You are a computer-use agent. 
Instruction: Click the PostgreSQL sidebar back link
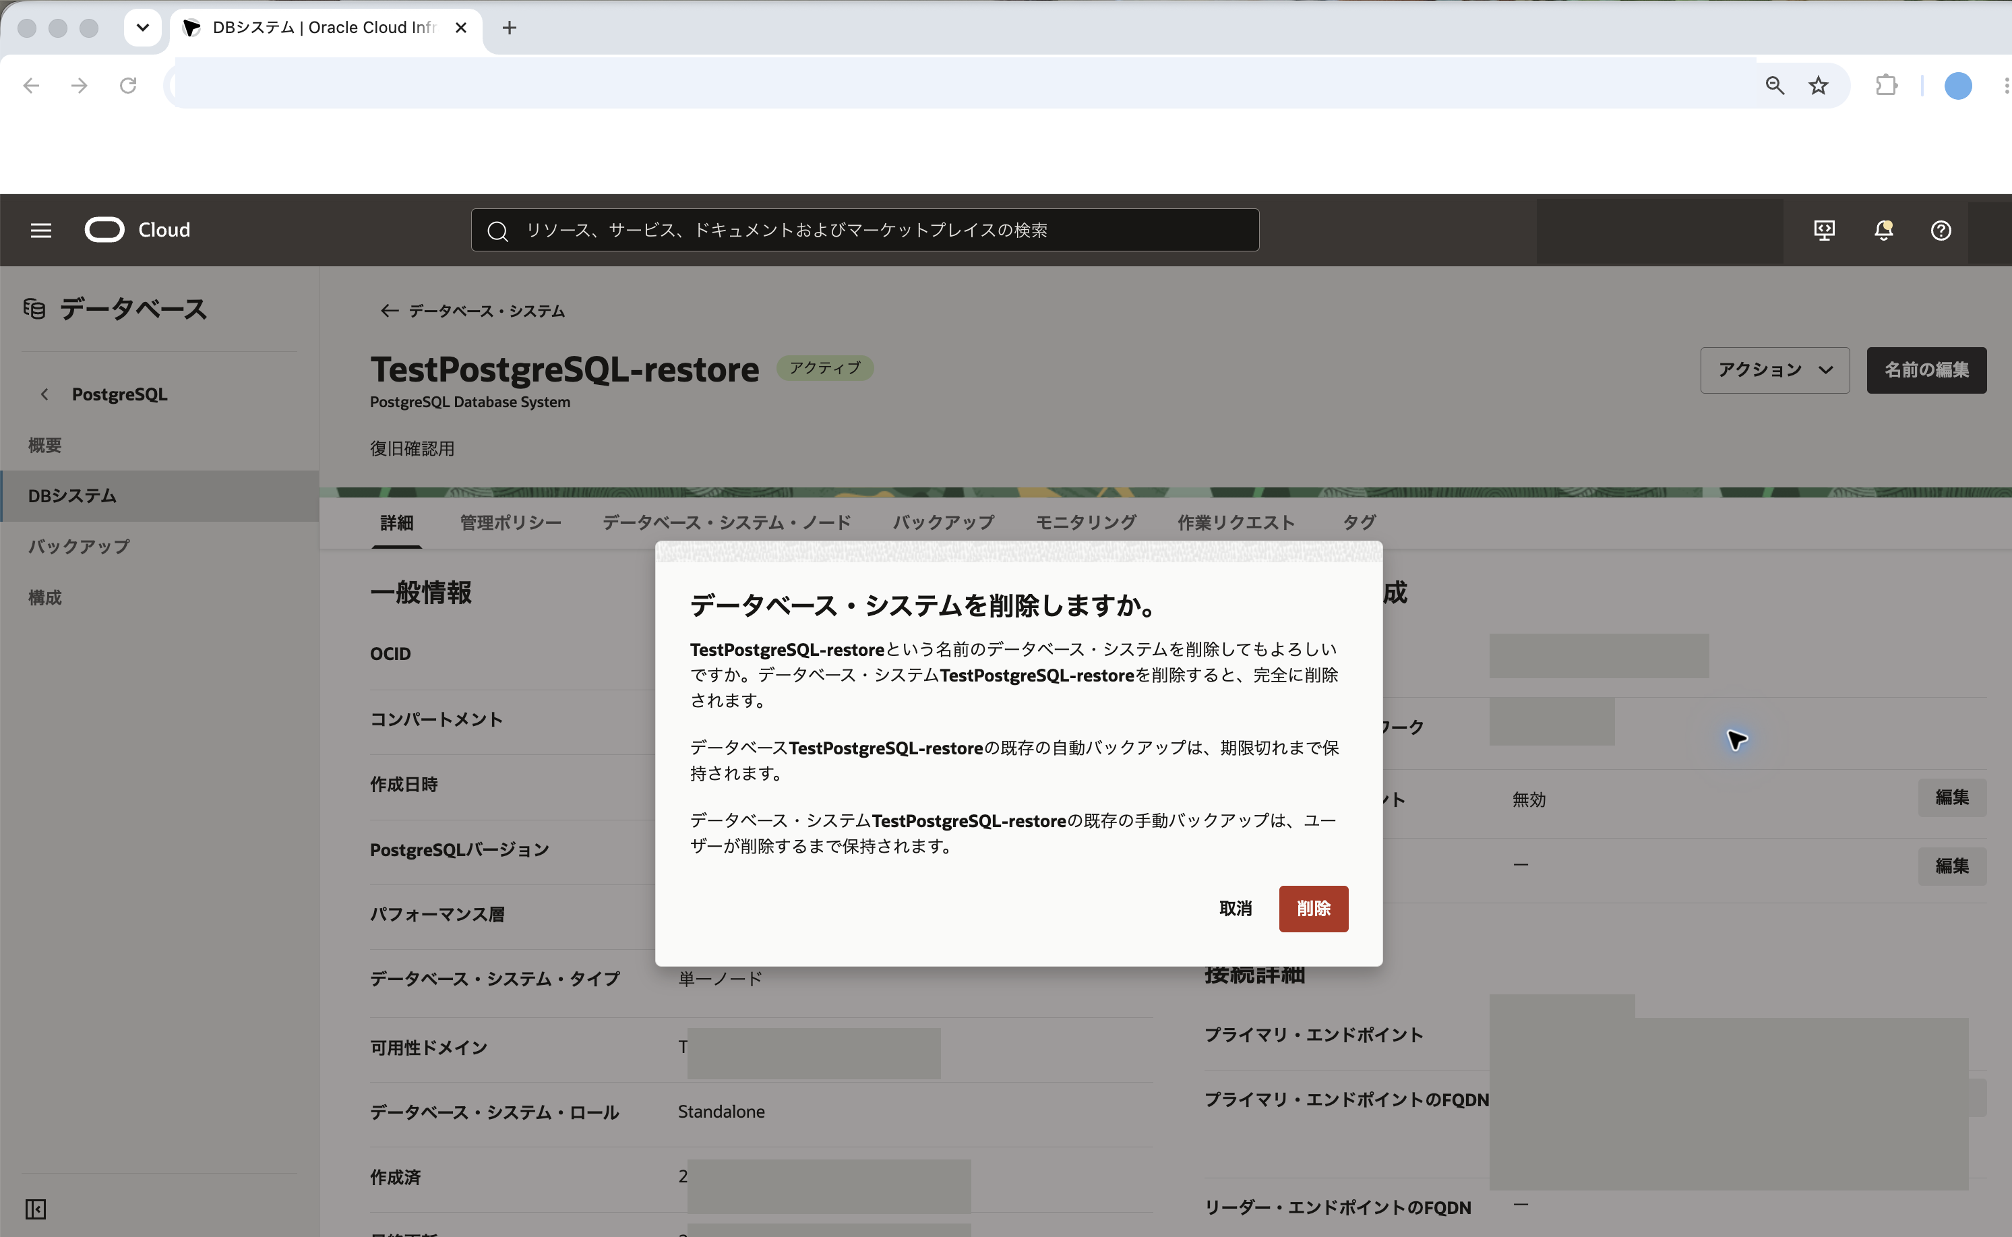(x=119, y=394)
